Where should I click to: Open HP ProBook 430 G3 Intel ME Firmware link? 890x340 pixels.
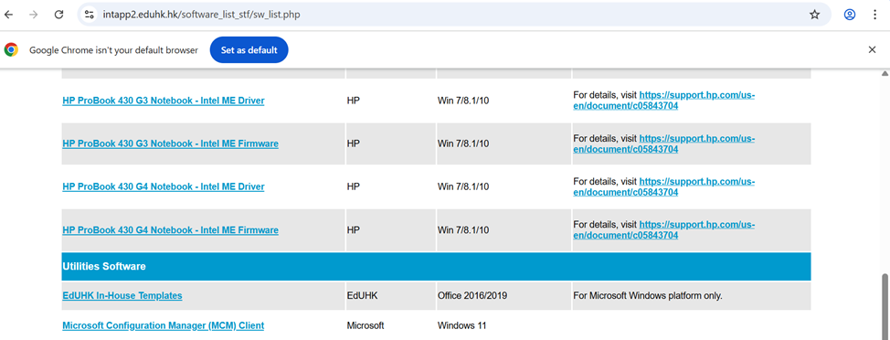pyautogui.click(x=170, y=144)
